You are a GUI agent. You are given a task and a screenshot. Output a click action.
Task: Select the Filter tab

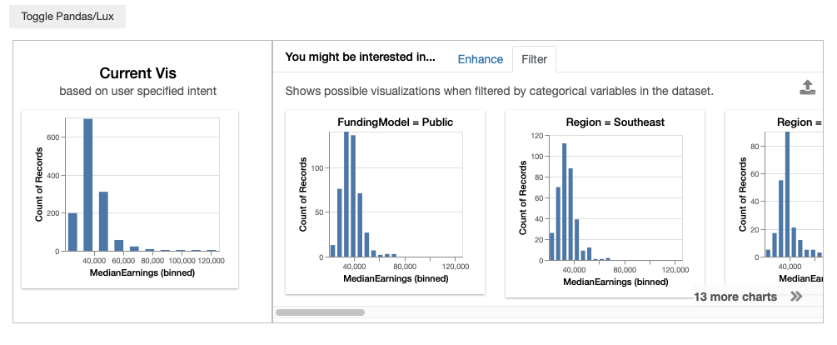[x=535, y=59]
